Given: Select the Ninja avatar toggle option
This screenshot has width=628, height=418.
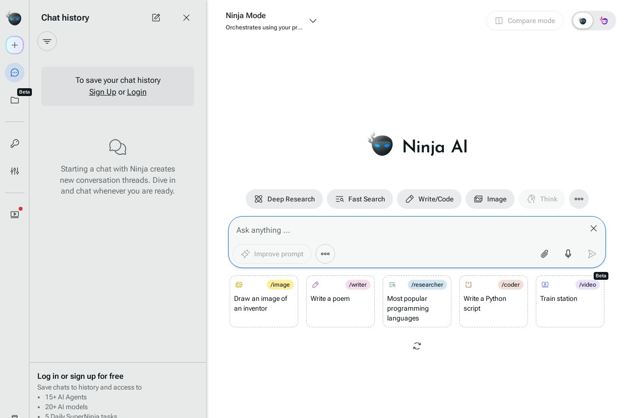Looking at the screenshot, I should 583,21.
